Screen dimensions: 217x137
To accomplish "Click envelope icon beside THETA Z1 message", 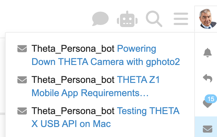I will [x=22, y=80].
